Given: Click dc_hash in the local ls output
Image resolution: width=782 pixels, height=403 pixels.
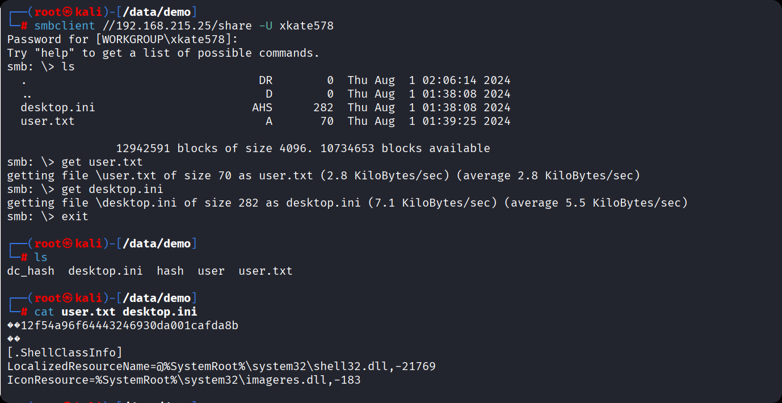Looking at the screenshot, I should (x=31, y=271).
